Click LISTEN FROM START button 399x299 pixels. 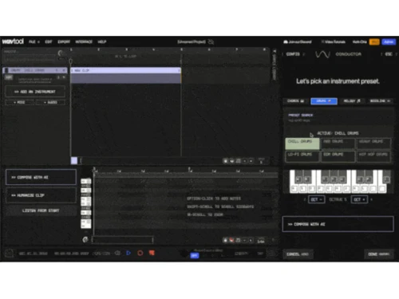41,210
